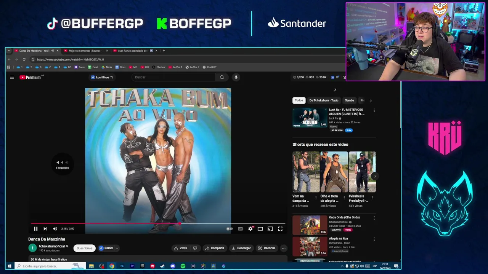Cast video to a TV
This screenshot has width=488, height=274.
coord(270,229)
